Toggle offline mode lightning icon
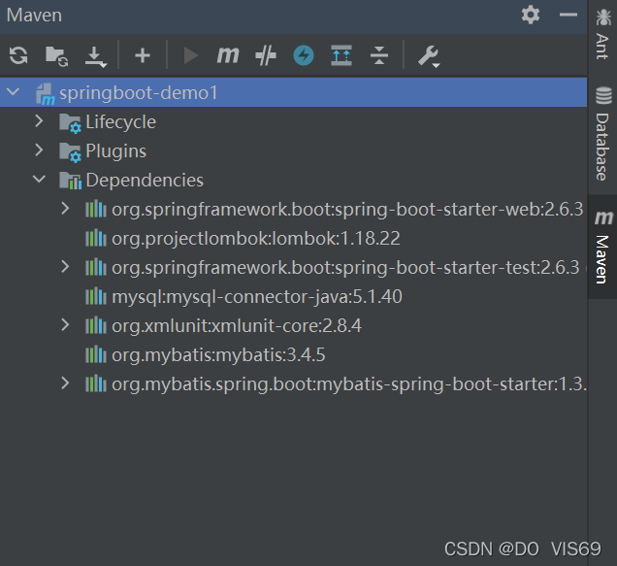The width and height of the screenshot is (617, 566). pos(304,55)
